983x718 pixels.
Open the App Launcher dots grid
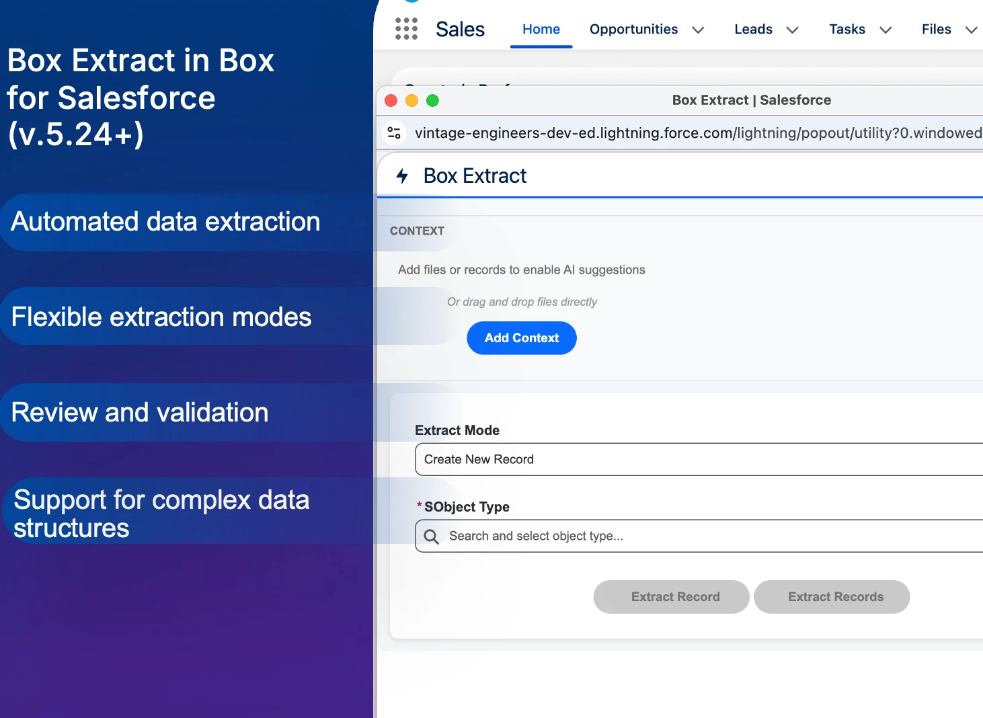pyautogui.click(x=406, y=29)
